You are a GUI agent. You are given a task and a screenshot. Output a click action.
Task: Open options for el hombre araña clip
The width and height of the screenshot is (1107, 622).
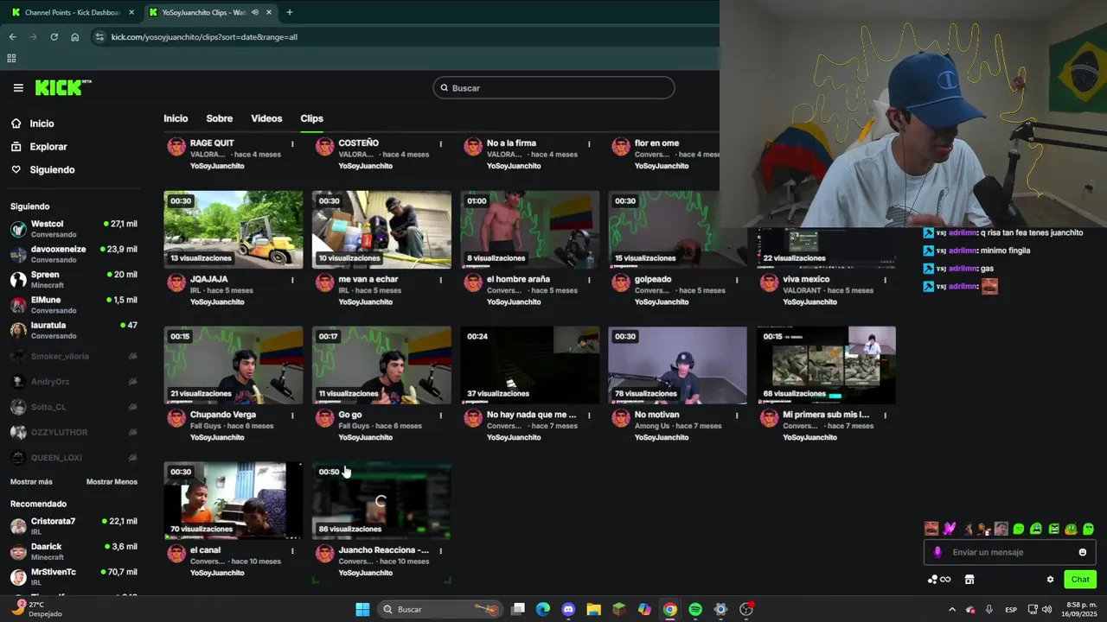[589, 280]
